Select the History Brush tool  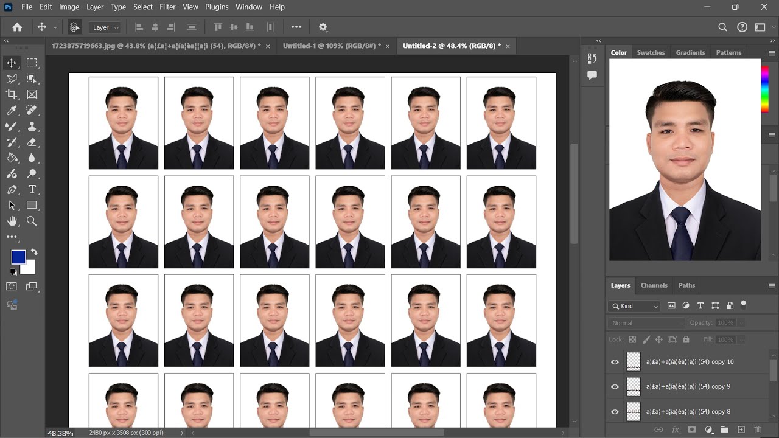click(12, 142)
